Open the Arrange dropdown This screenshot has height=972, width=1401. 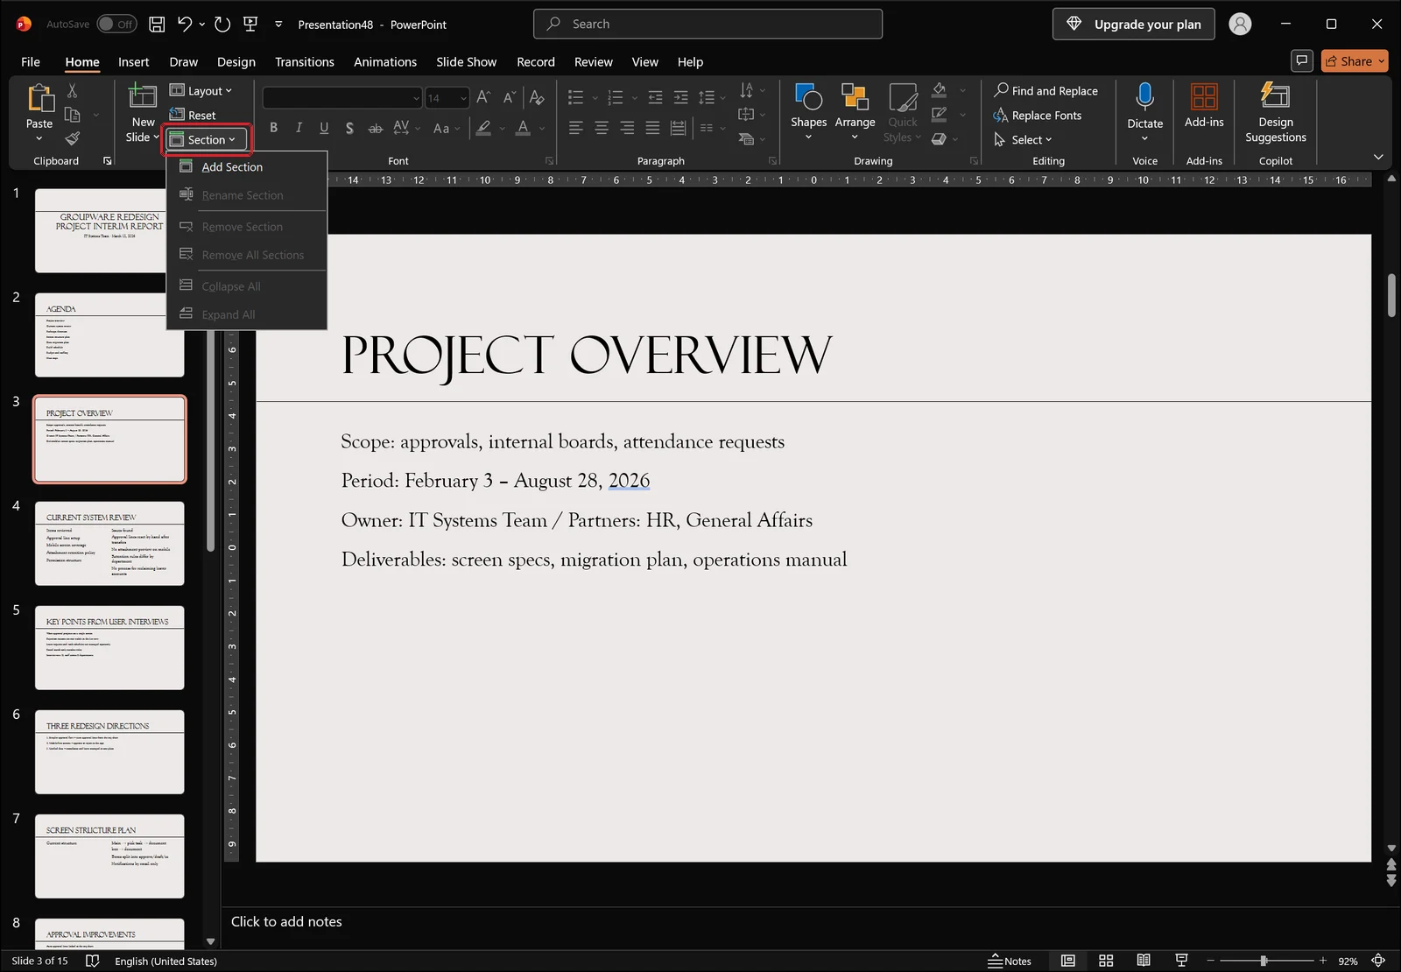click(x=855, y=111)
